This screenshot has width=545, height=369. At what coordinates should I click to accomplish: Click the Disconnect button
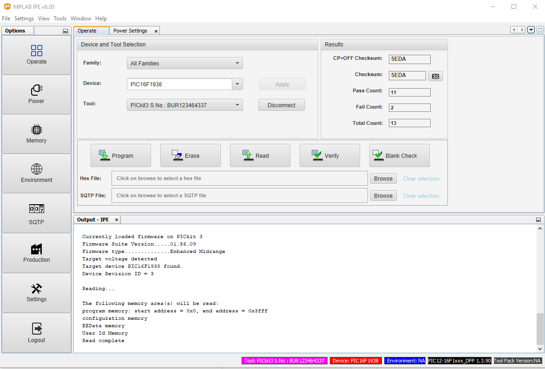click(282, 105)
